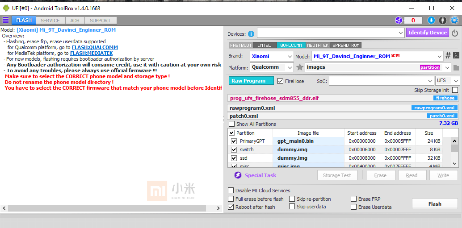This screenshot has width=462, height=228.
Task: Uncheck the ssd partition checkbox
Action: pyautogui.click(x=234, y=158)
